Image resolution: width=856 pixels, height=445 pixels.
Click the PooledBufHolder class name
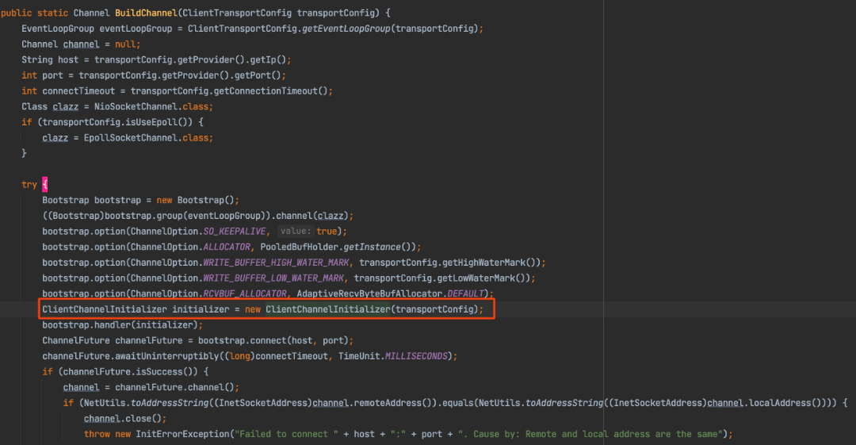tap(299, 247)
